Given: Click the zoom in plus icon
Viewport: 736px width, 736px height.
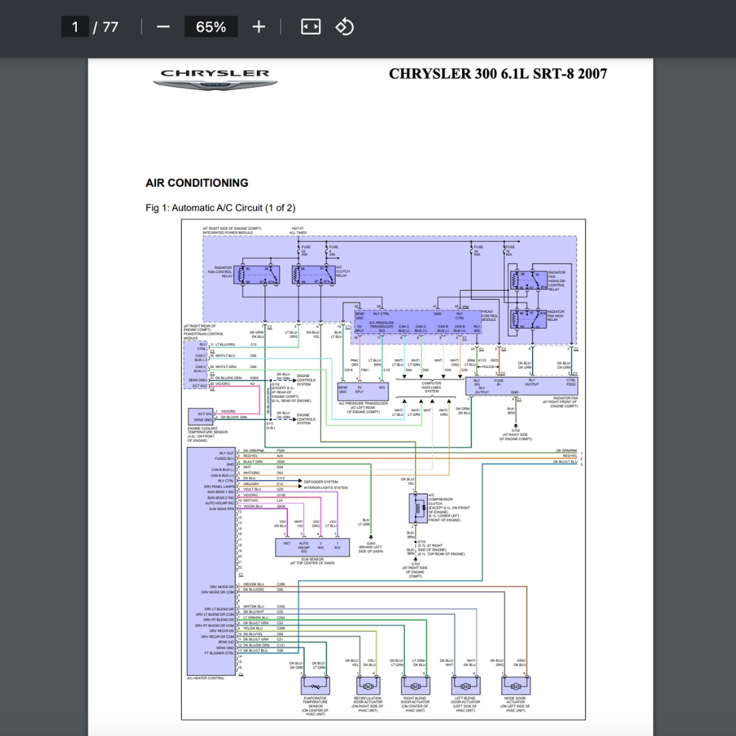Looking at the screenshot, I should click(x=259, y=27).
